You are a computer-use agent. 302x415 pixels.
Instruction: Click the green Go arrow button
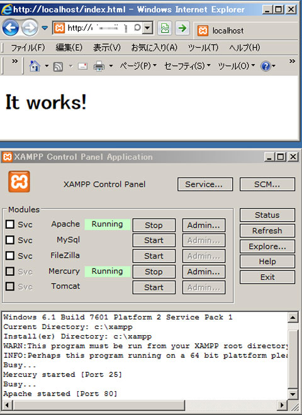(182, 28)
